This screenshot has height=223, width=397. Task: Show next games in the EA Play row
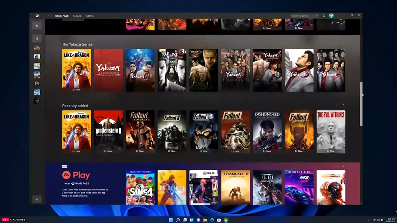point(343,166)
